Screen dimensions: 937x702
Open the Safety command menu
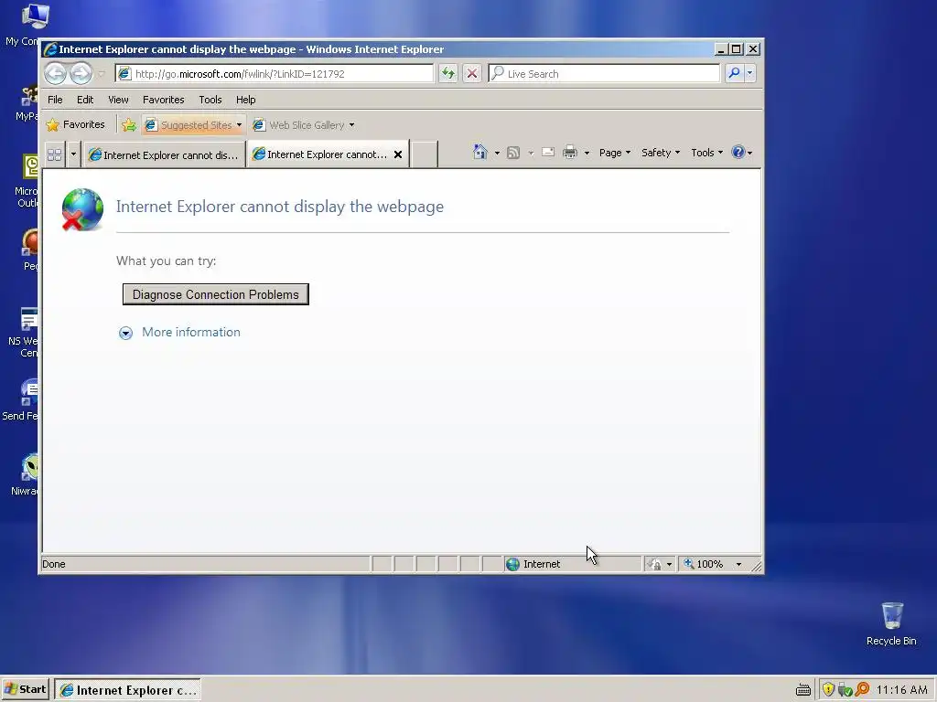point(661,153)
